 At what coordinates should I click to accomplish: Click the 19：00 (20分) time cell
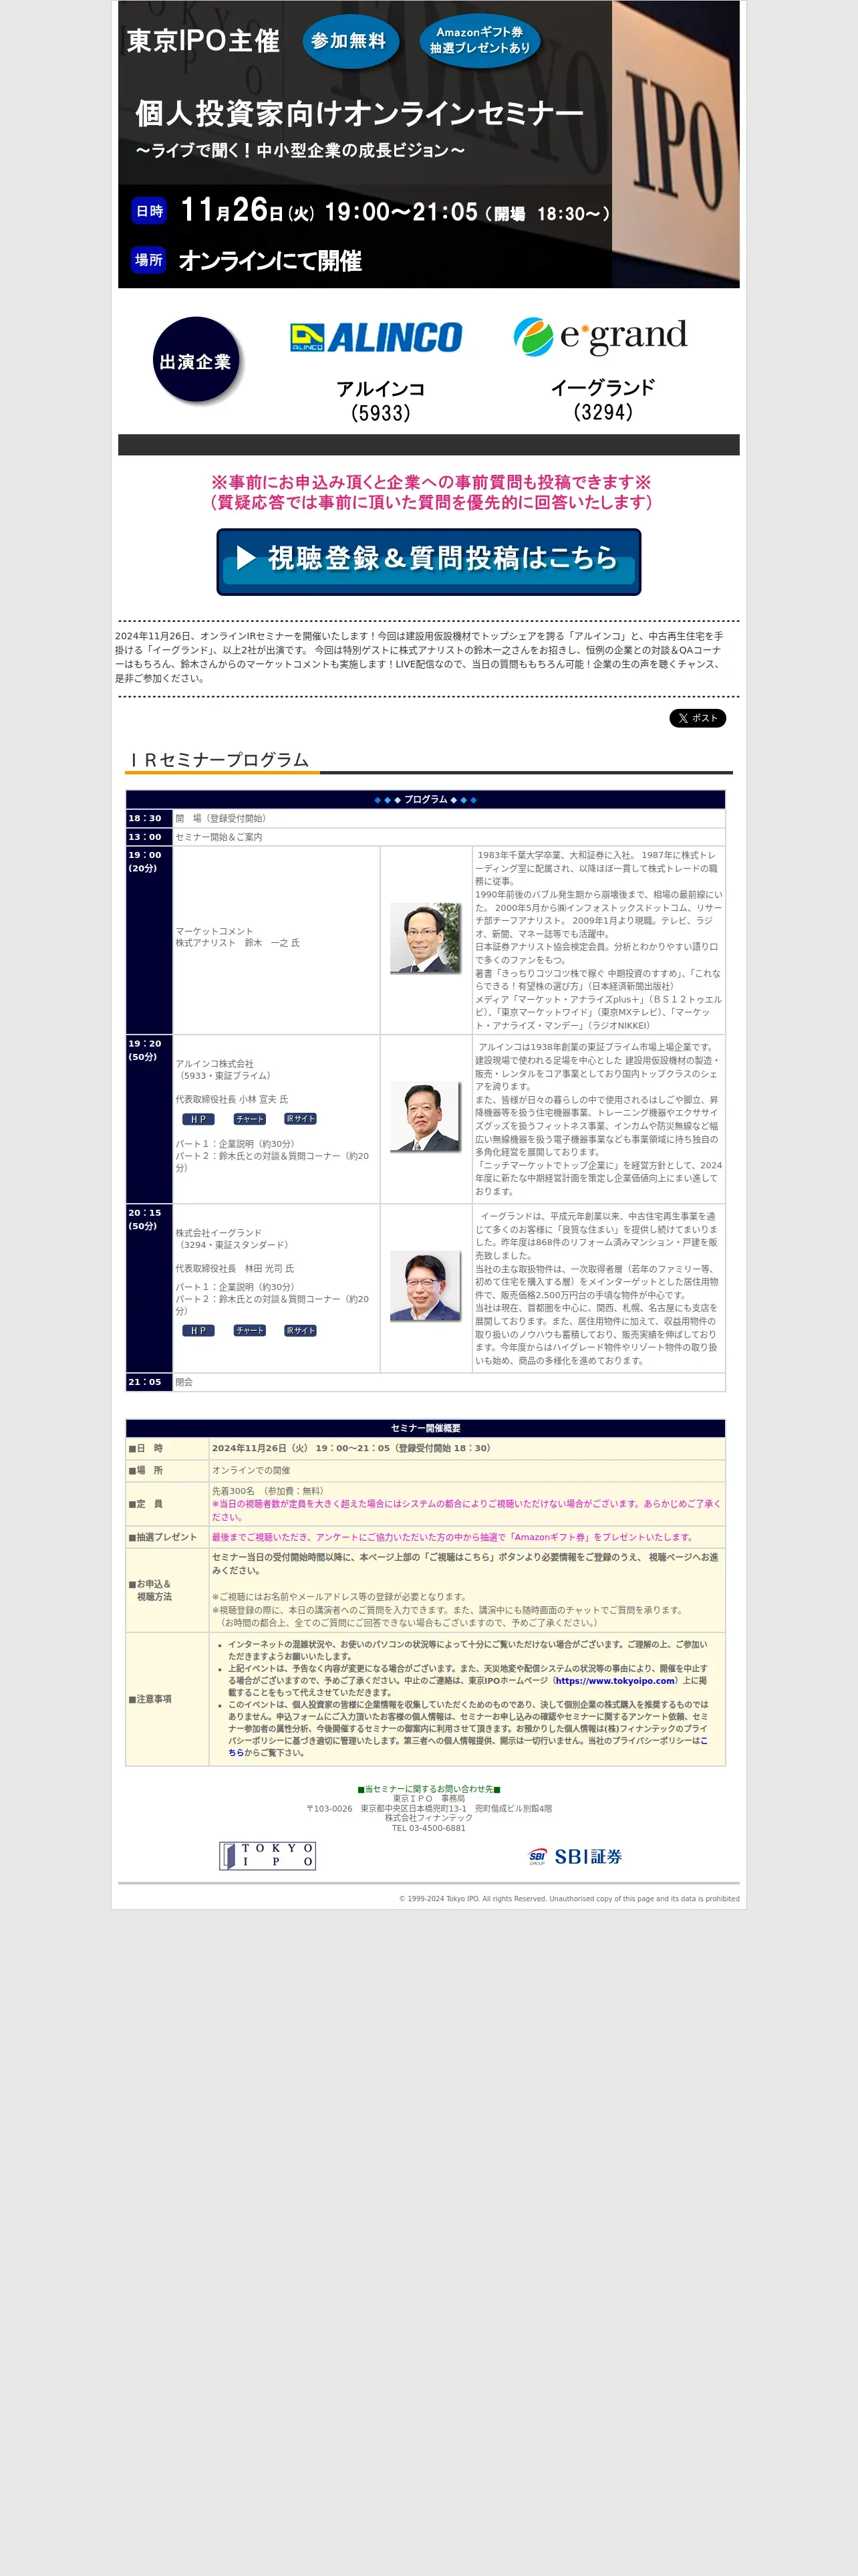149,940
